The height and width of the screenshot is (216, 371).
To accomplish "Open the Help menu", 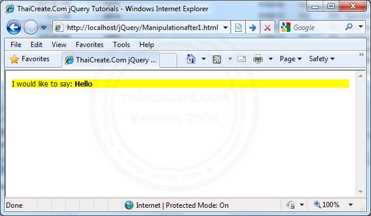I will 146,45.
